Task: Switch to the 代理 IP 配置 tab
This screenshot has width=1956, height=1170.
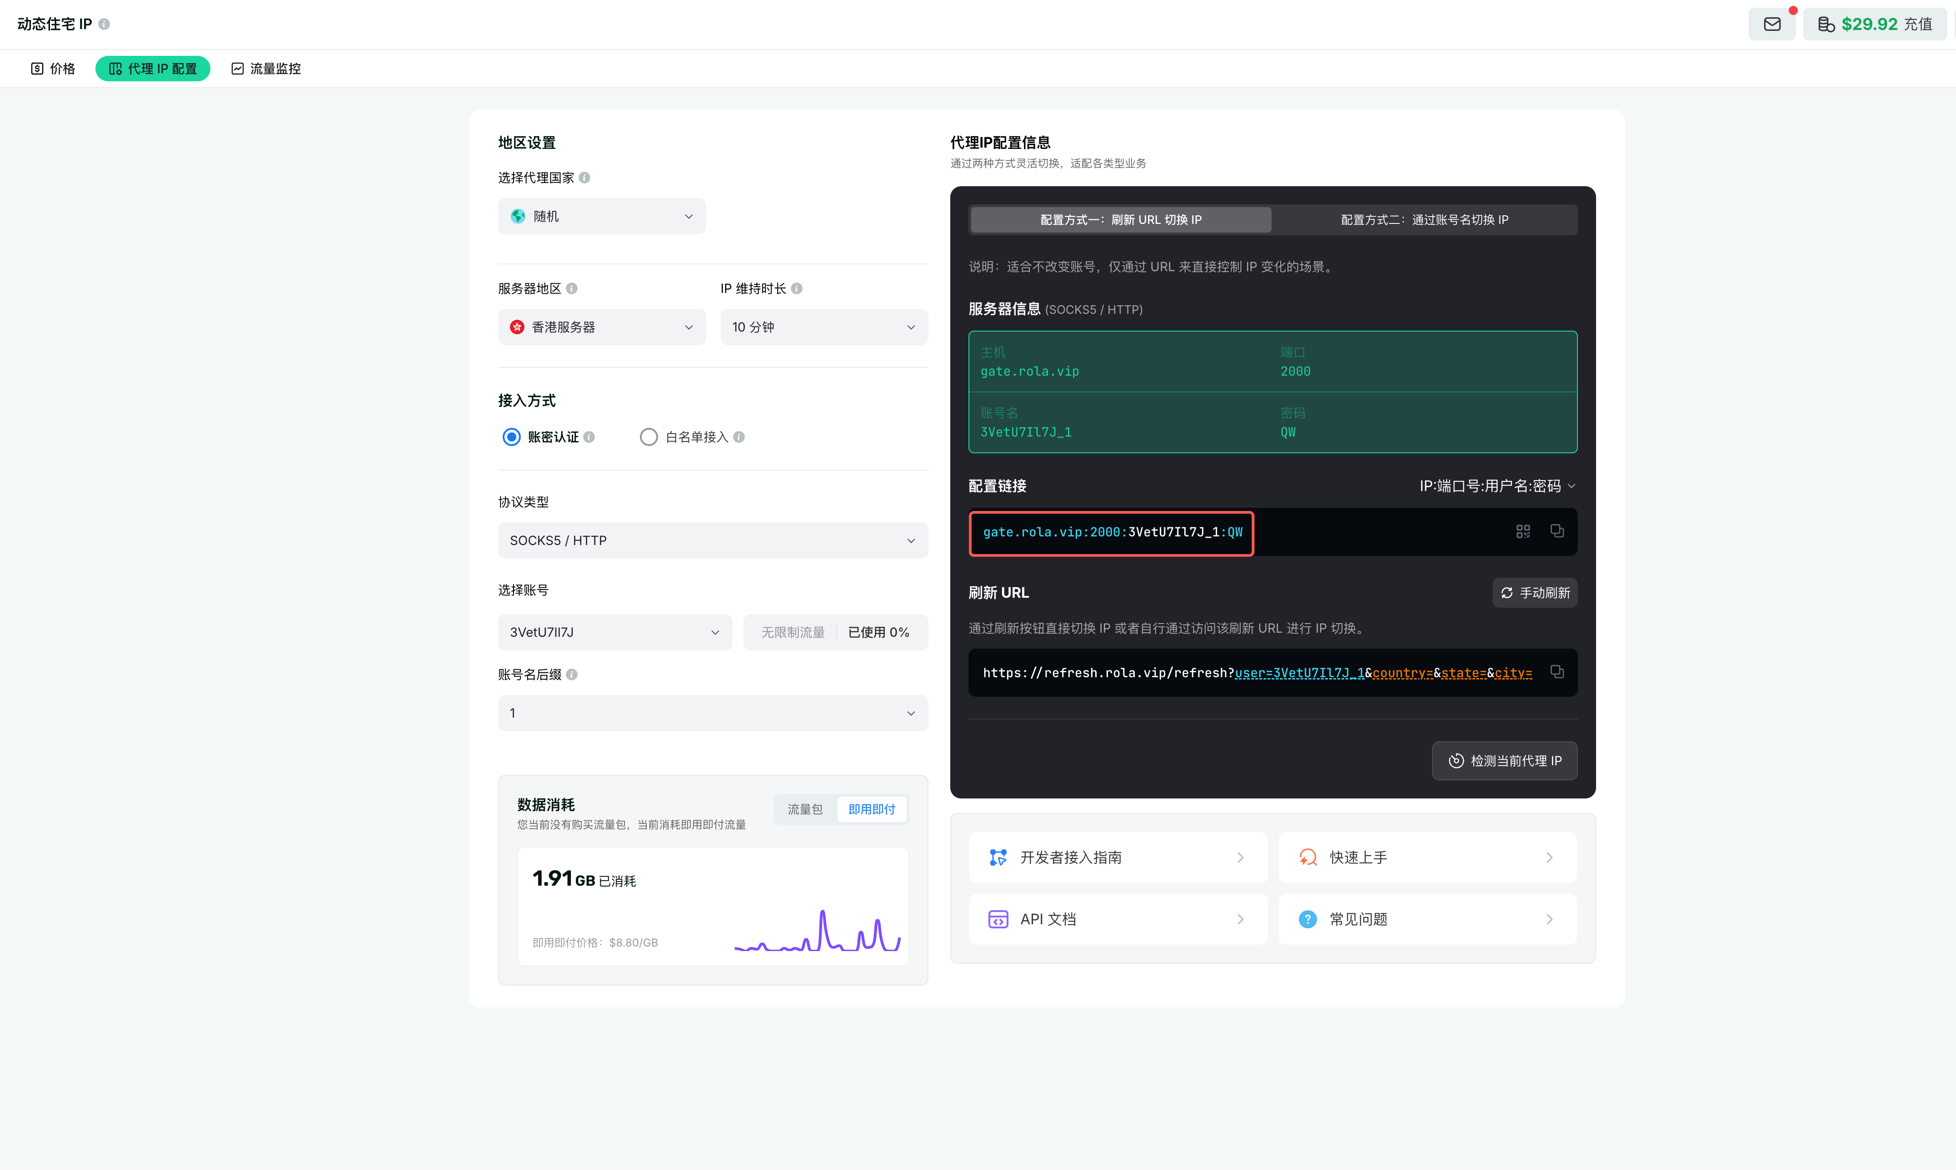Action: (x=153, y=69)
